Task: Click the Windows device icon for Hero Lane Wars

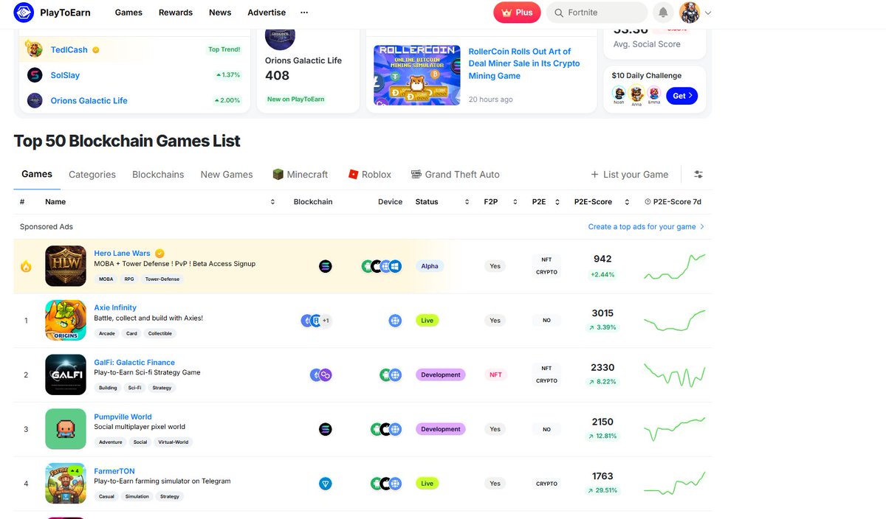Action: click(x=395, y=266)
